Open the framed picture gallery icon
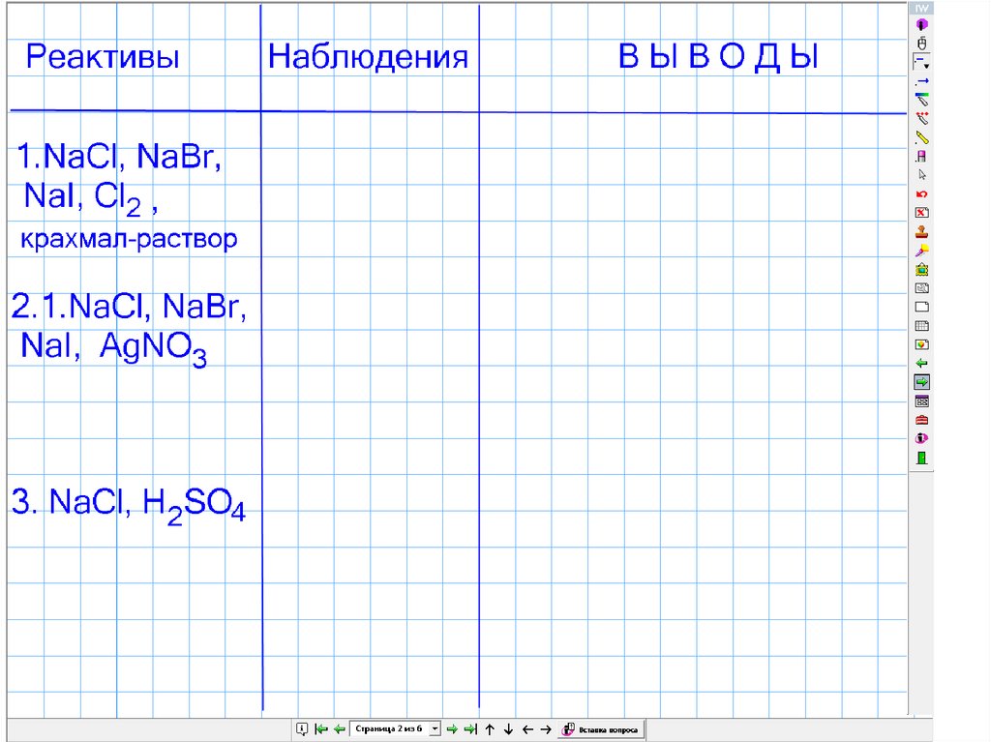This screenshot has width=991, height=742. coord(921,270)
